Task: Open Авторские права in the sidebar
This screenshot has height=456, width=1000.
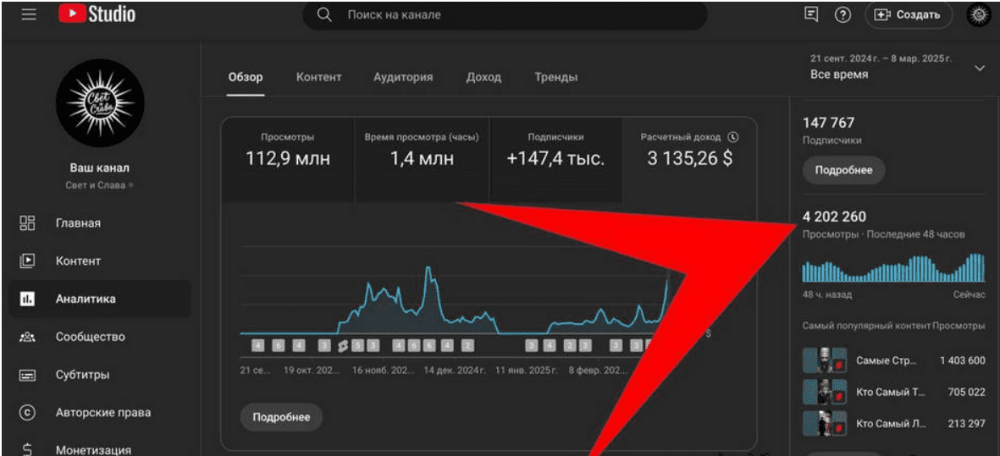Action: coord(102,413)
